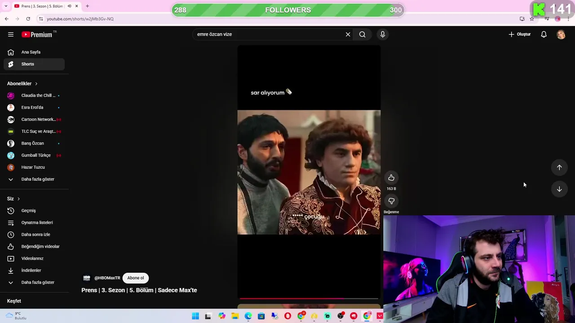This screenshot has height=323, width=575.
Task: Open a new Chrome tab
Action: 87,6
